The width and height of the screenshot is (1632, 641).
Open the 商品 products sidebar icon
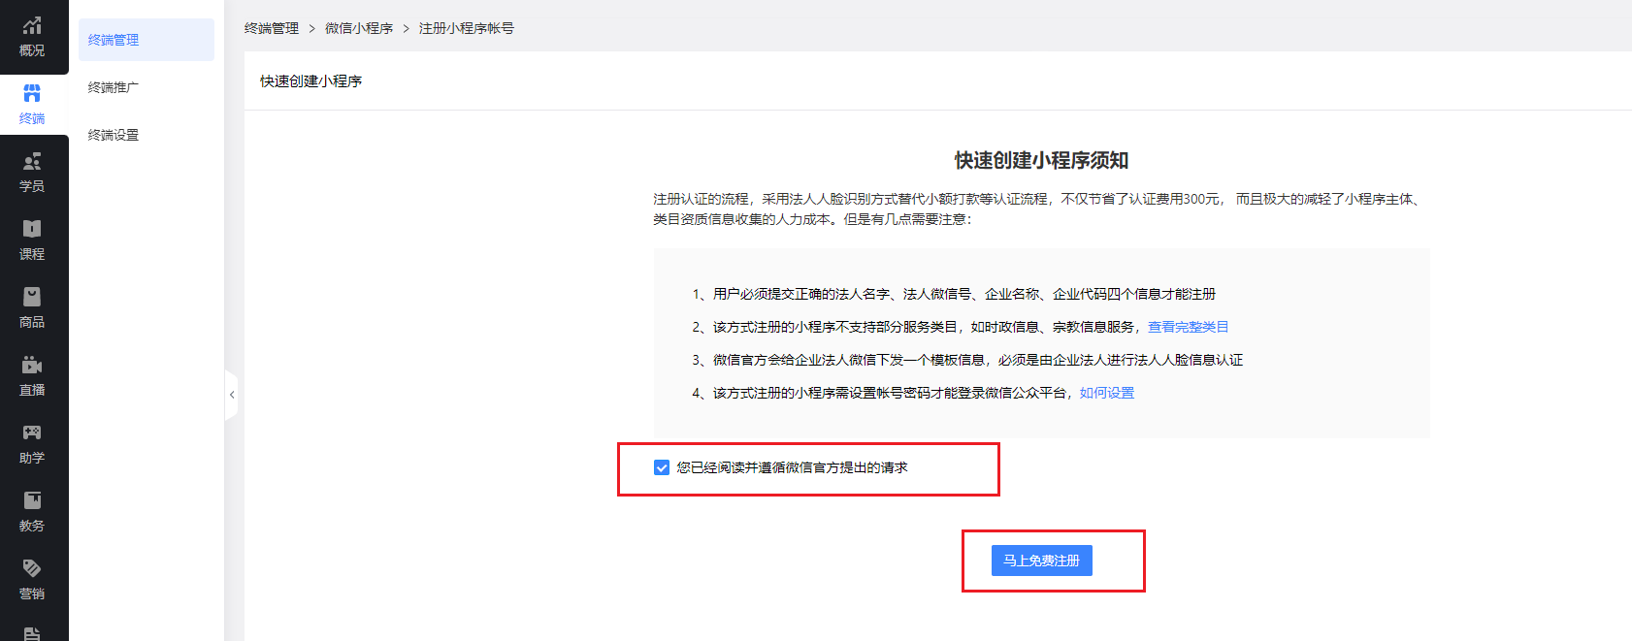pos(32,308)
